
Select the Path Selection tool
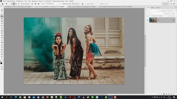pos(2,50)
